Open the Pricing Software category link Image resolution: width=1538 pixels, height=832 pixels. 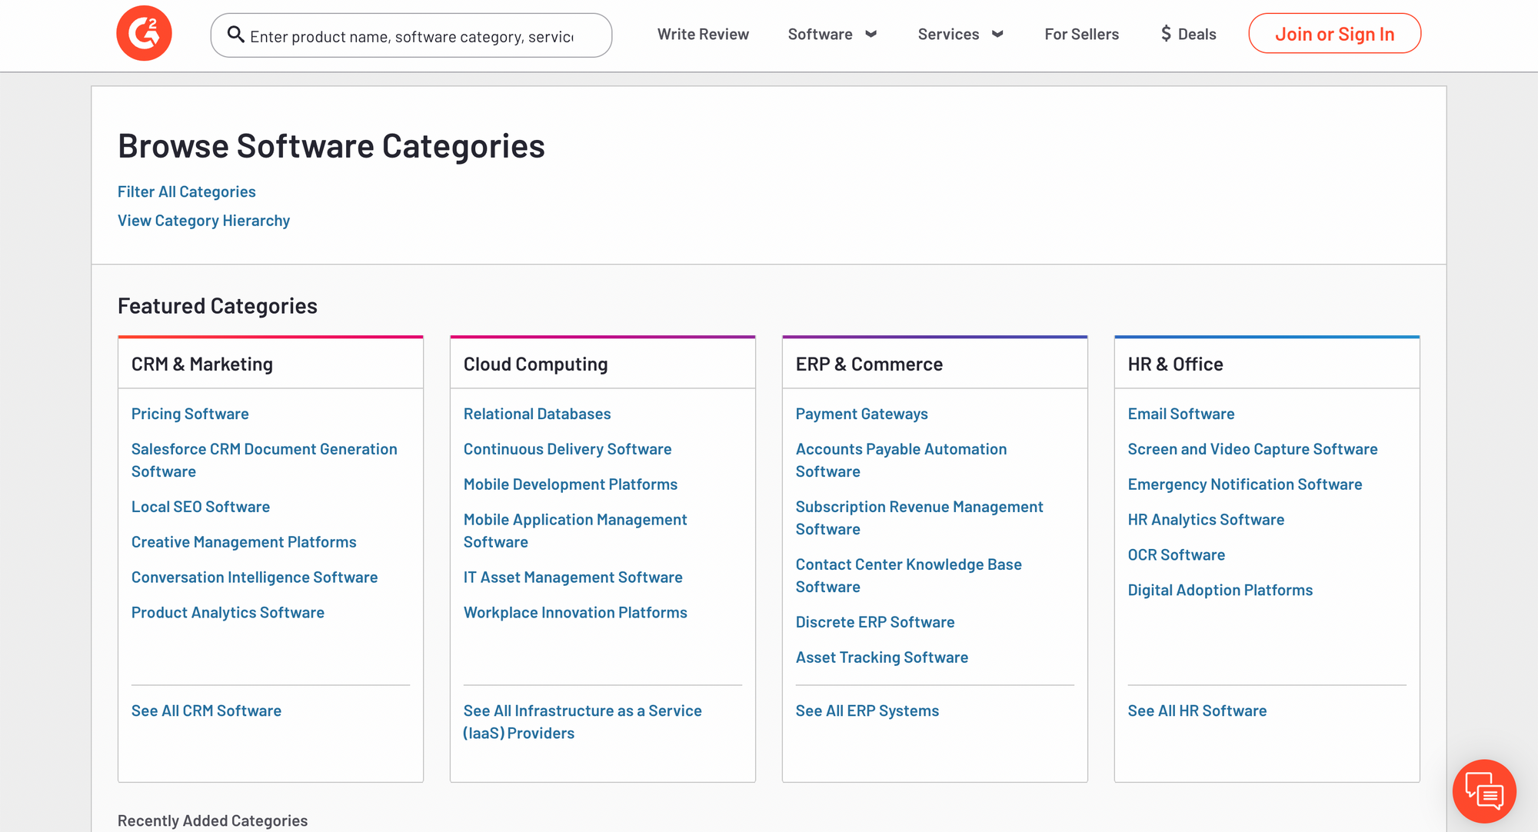[x=190, y=414]
